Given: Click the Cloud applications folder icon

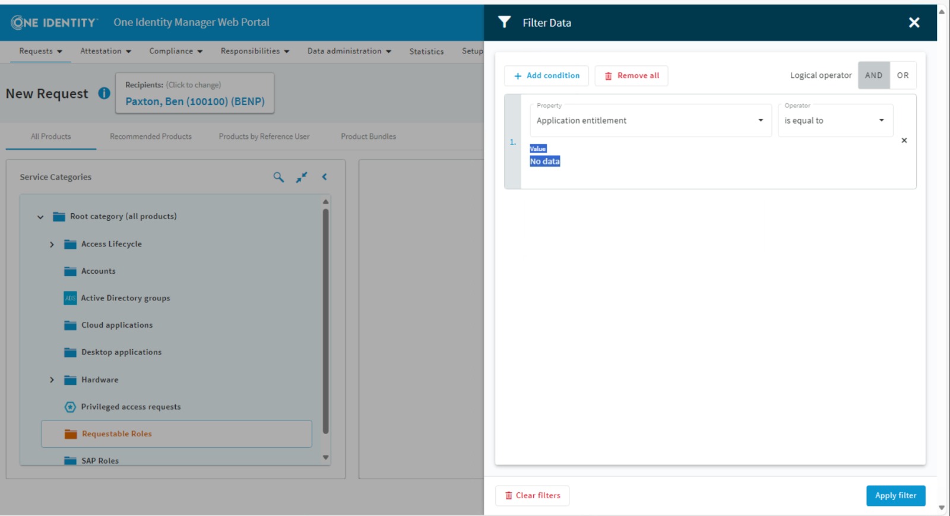Looking at the screenshot, I should coord(70,325).
